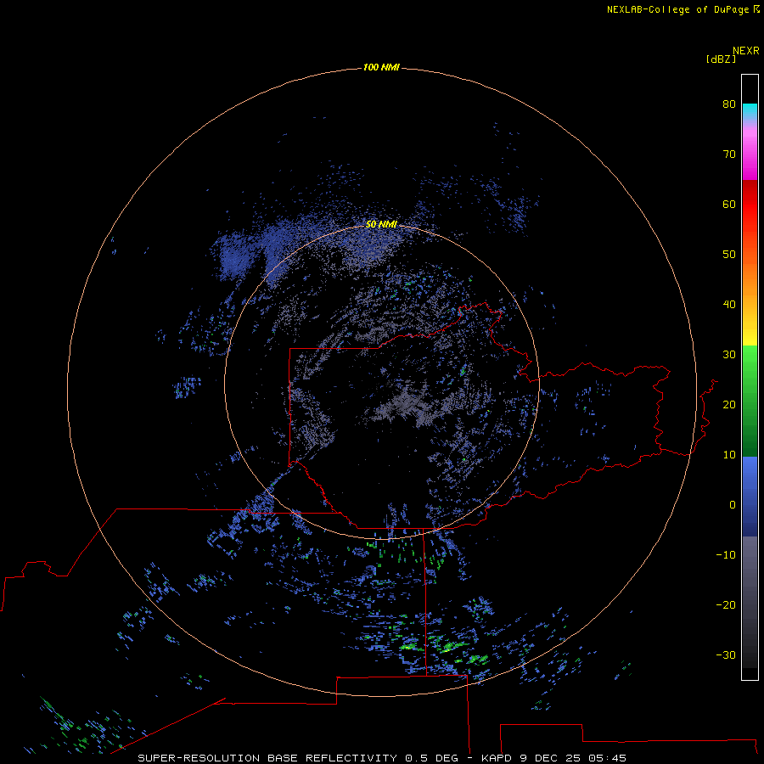The width and height of the screenshot is (764, 764).
Task: Click the 60 value on the dBZ scale
Action: click(x=729, y=204)
